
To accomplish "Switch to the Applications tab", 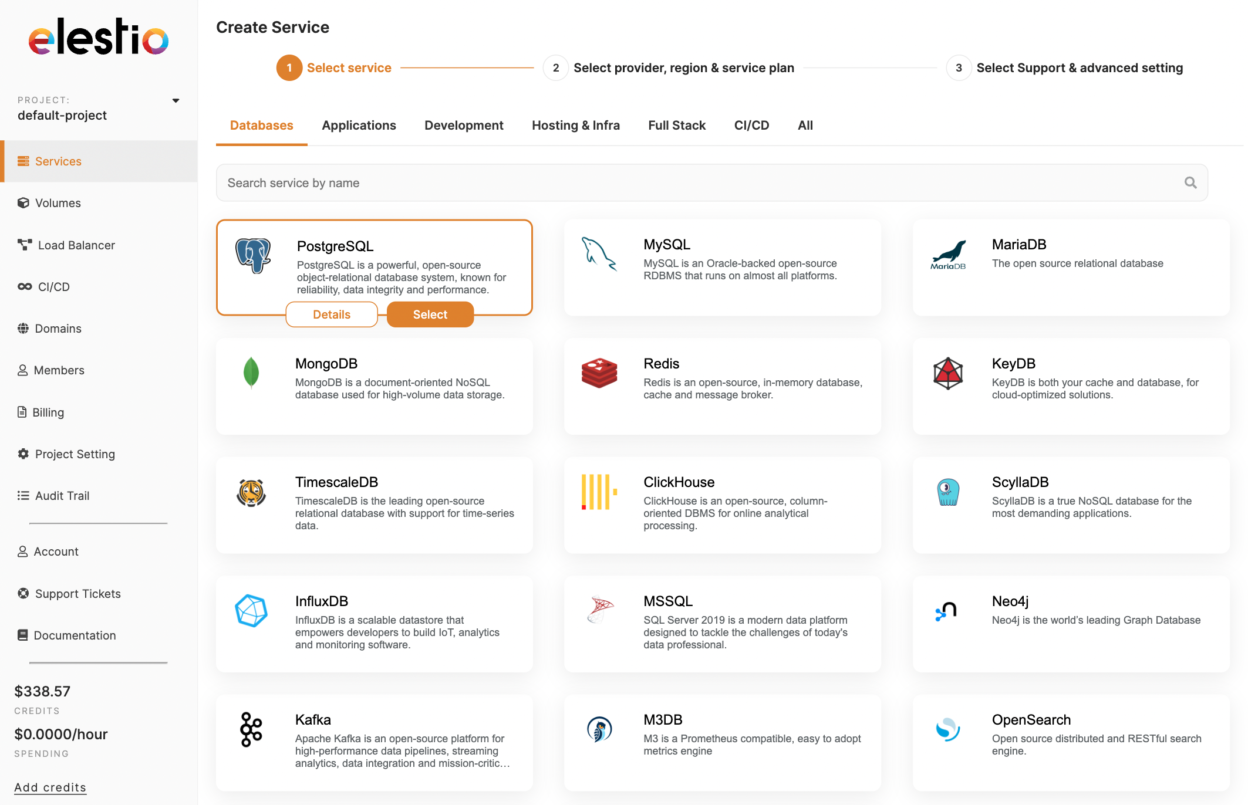I will point(359,126).
